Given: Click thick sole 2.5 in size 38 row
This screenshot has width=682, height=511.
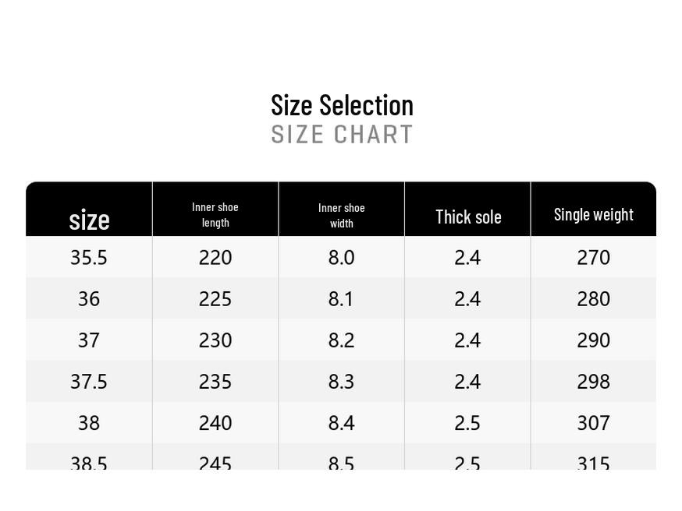Looking at the screenshot, I should coord(467,423).
